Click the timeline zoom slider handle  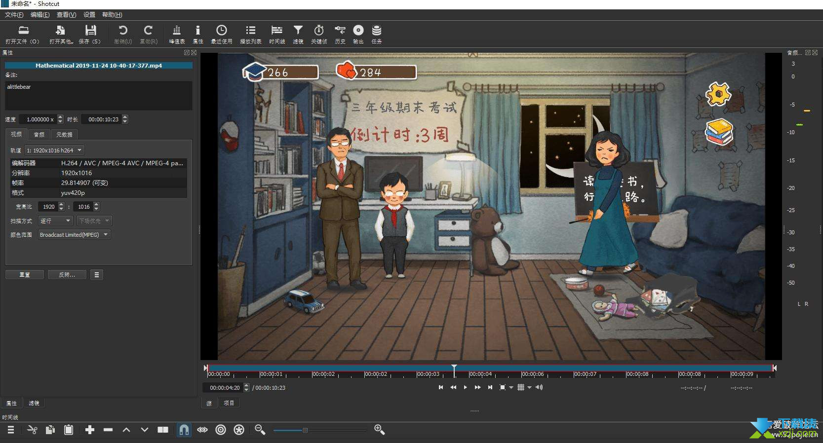(x=305, y=430)
